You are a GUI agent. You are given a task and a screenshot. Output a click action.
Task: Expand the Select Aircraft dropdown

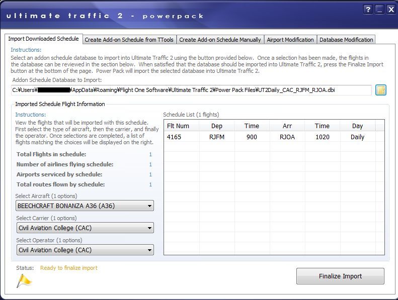(x=85, y=206)
